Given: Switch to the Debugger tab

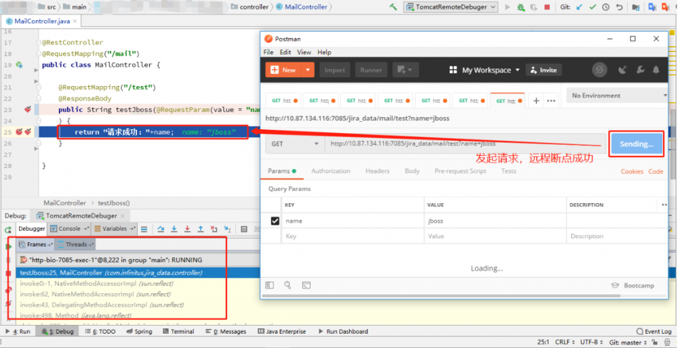Looking at the screenshot, I should coord(32,229).
